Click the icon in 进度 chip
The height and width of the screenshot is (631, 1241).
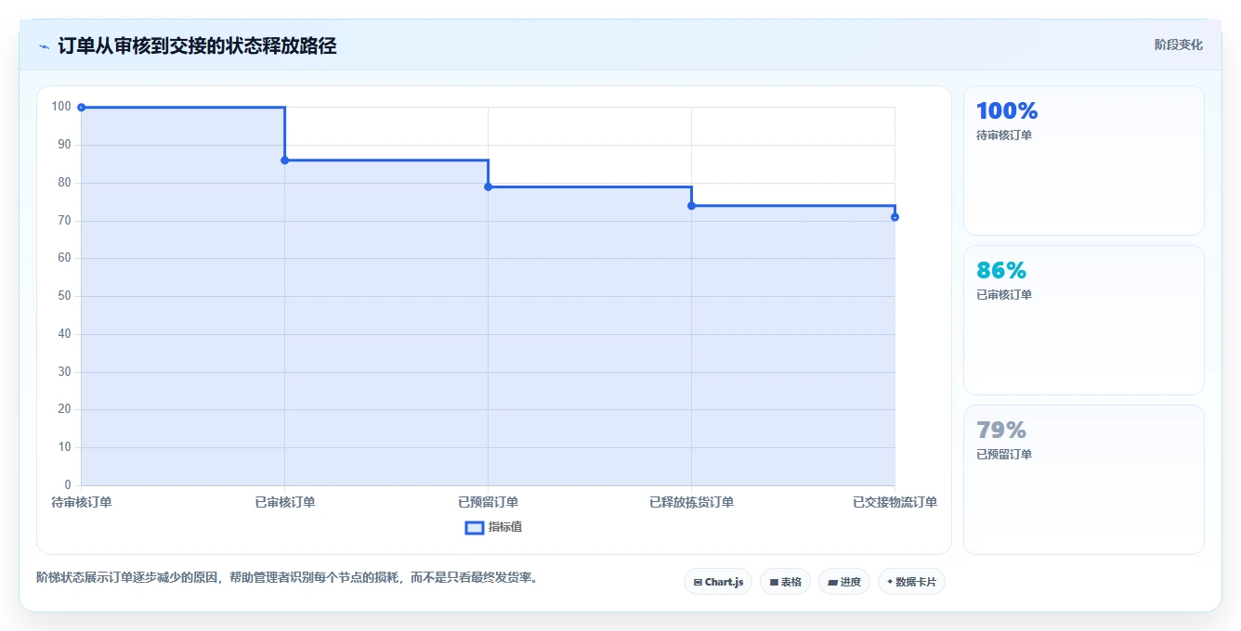tap(833, 583)
